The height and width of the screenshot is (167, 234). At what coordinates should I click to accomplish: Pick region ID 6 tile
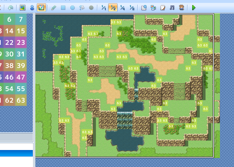pyautogui.click(x=9, y=19)
